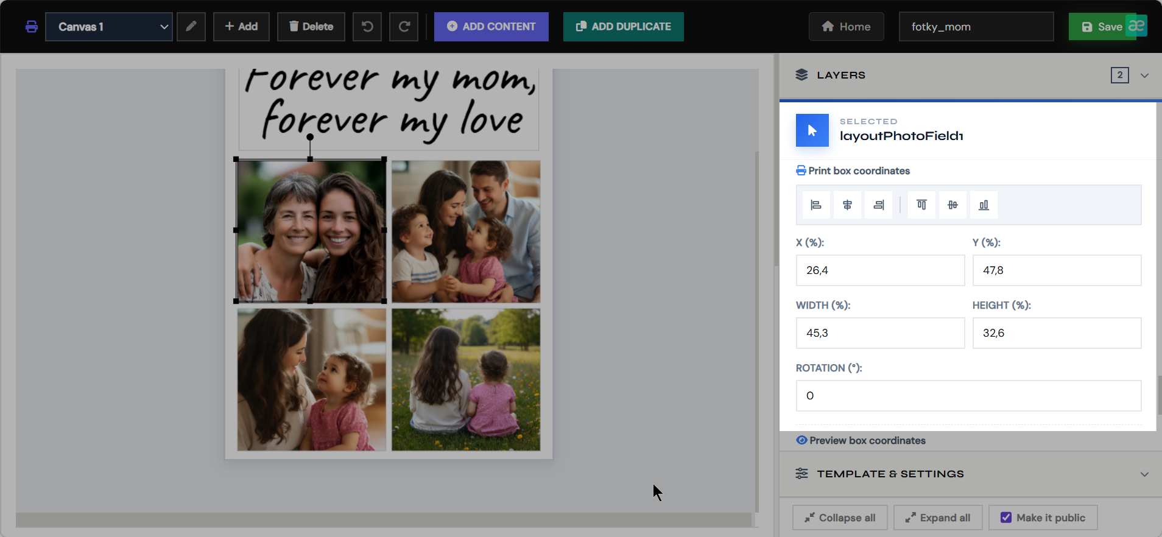Click the pencil edit canvas icon

[x=191, y=27]
